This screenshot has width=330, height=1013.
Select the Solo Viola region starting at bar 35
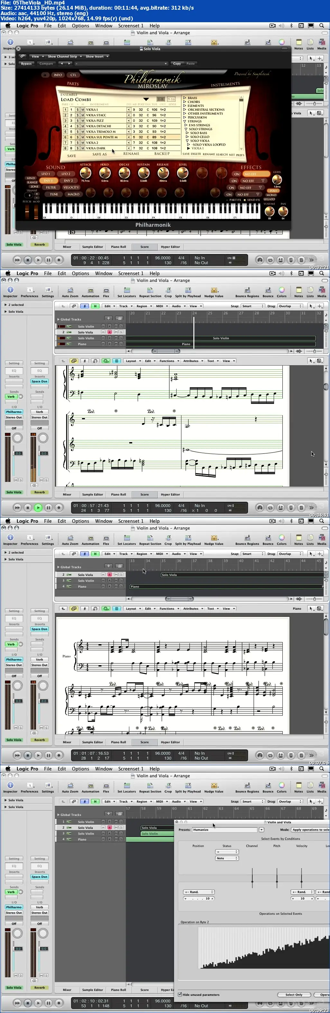(243, 575)
